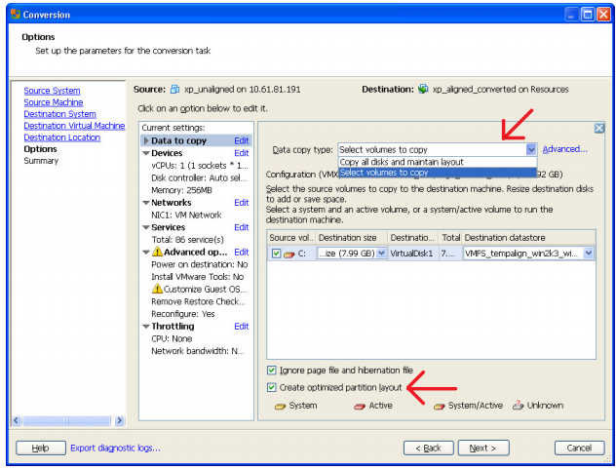Click the Reconfigure: Yes entry
The width and height of the screenshot is (616, 469).
183,315
